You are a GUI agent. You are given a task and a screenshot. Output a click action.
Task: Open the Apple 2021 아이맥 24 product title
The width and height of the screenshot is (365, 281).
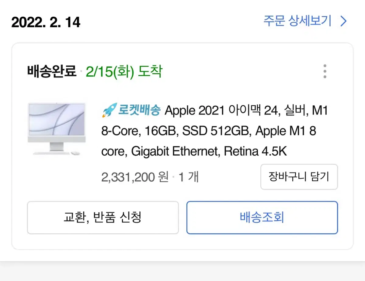[215, 131]
